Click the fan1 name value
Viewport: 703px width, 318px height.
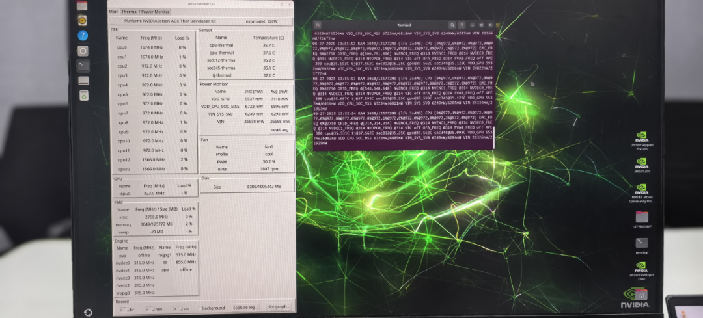[x=269, y=147]
